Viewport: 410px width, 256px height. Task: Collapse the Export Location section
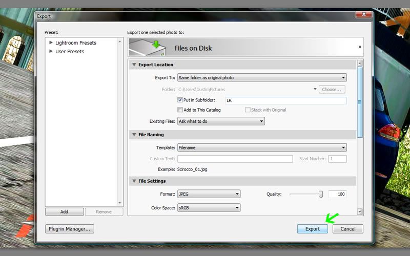134,65
